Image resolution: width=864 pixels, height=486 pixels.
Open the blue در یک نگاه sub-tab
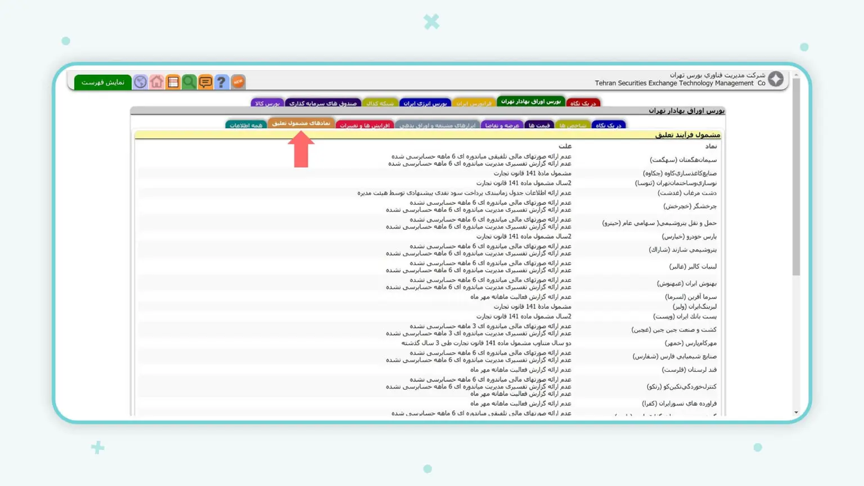pyautogui.click(x=609, y=125)
